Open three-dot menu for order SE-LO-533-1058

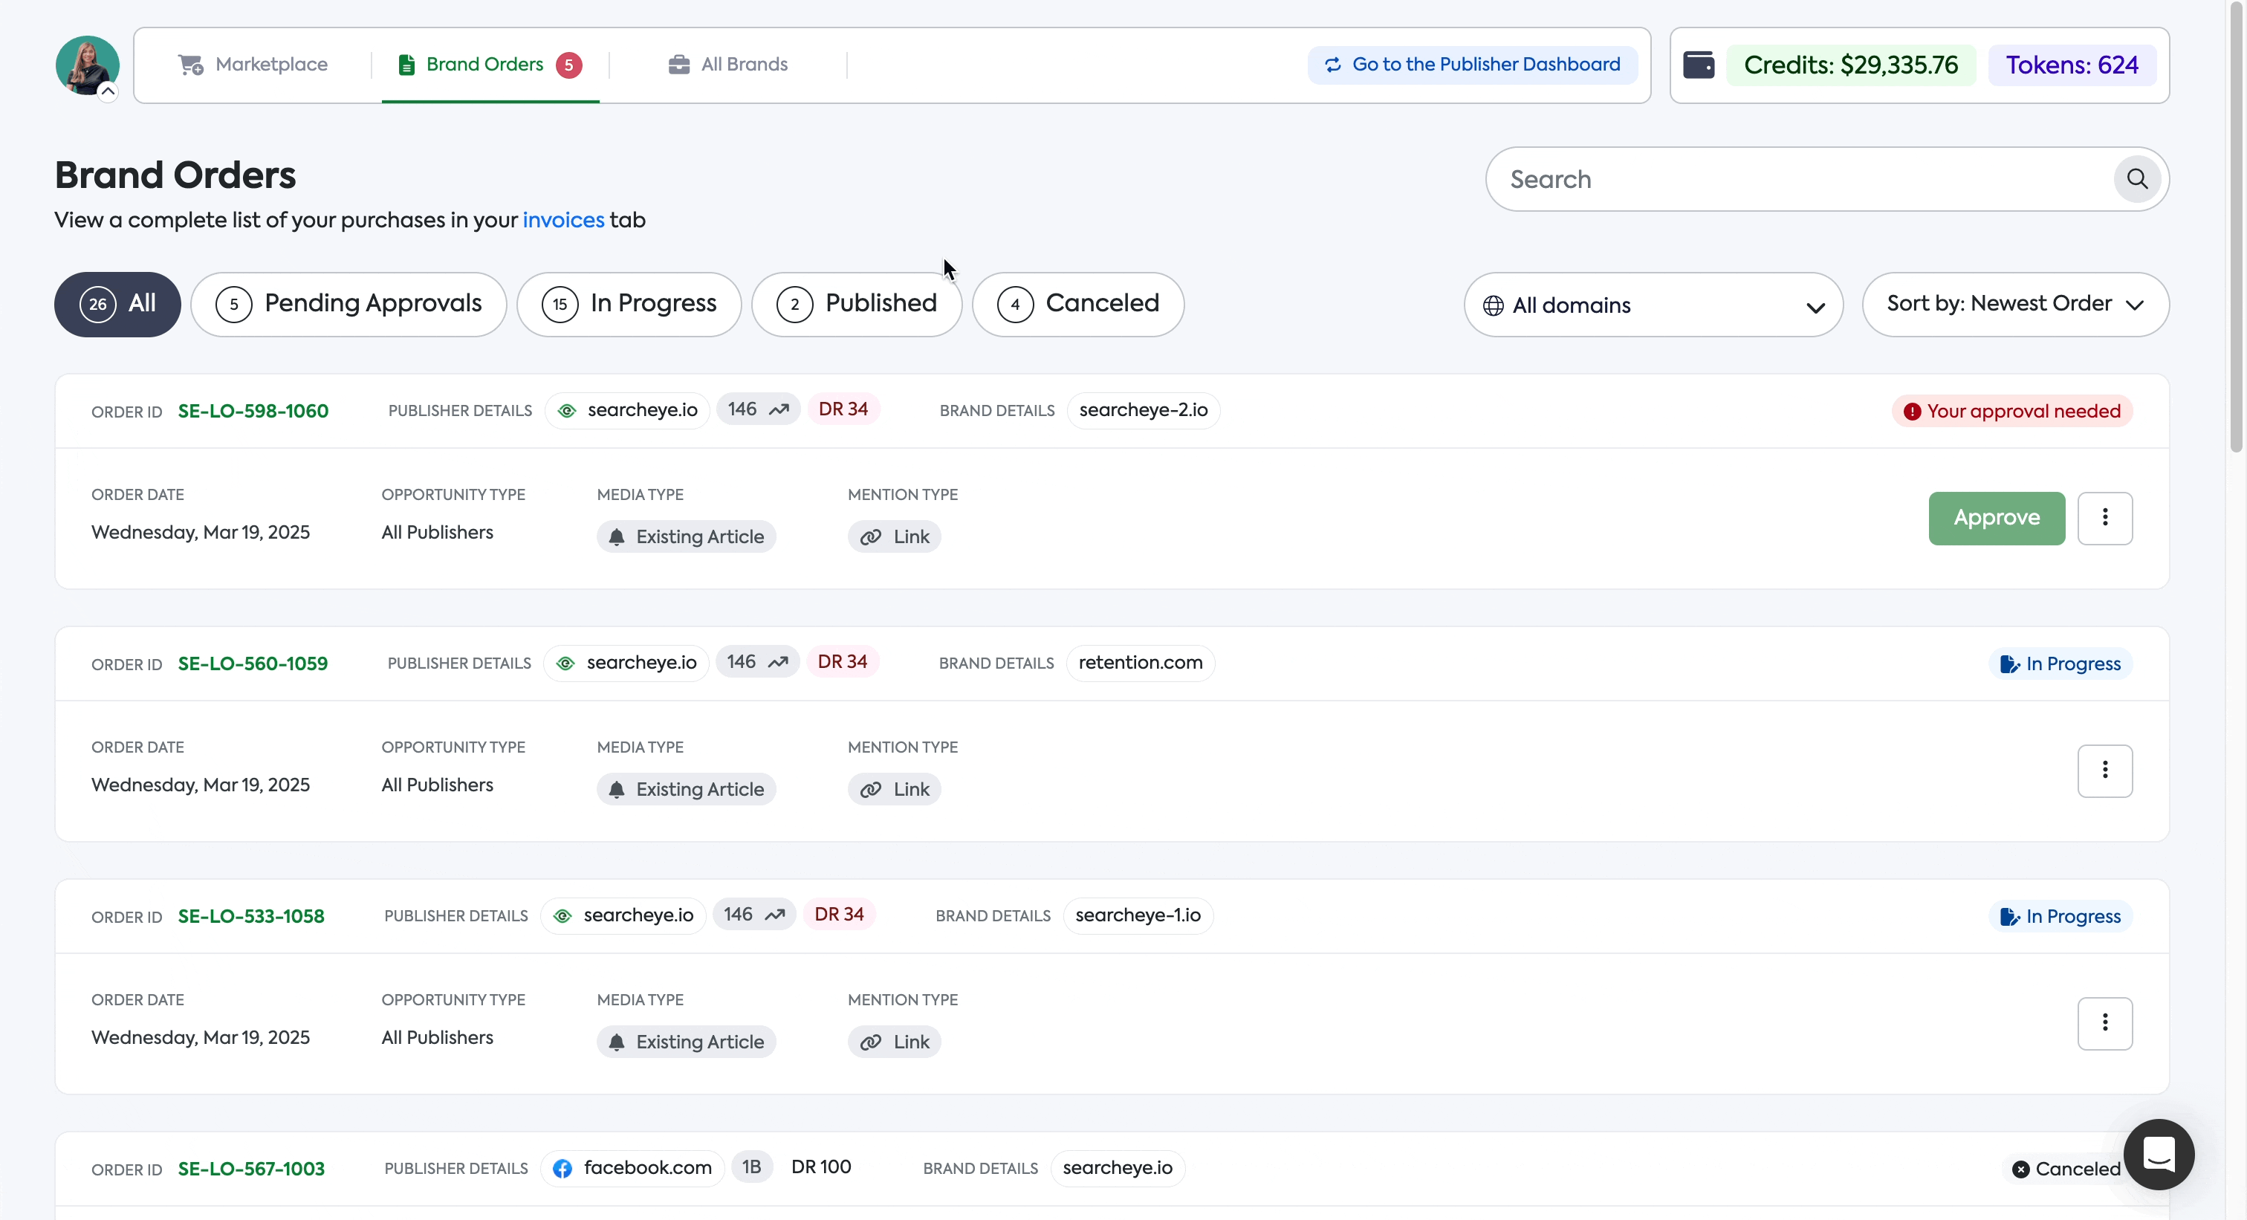(2104, 1023)
